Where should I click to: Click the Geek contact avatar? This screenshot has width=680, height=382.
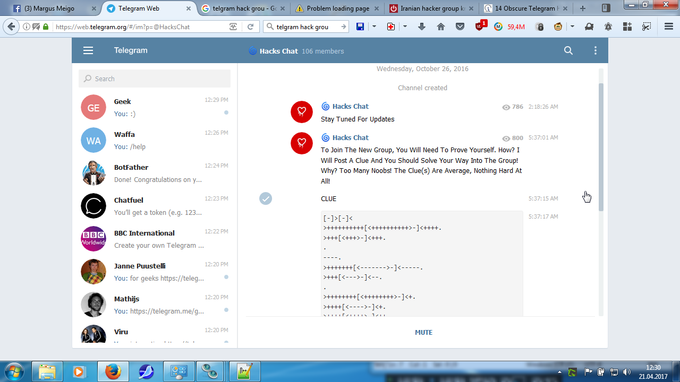click(93, 107)
